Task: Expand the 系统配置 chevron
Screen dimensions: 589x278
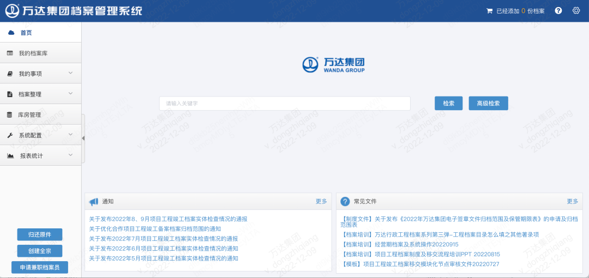Action: [70, 135]
